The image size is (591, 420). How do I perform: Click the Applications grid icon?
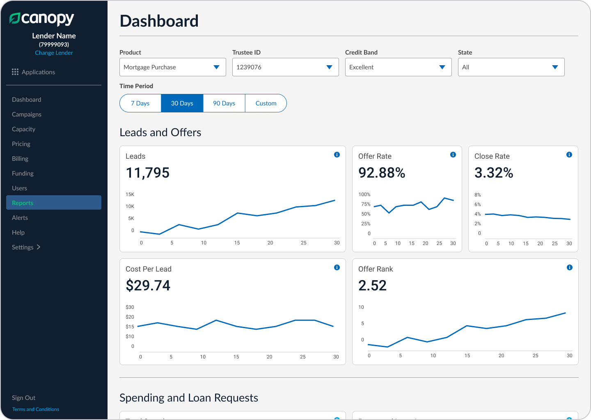[x=15, y=72]
